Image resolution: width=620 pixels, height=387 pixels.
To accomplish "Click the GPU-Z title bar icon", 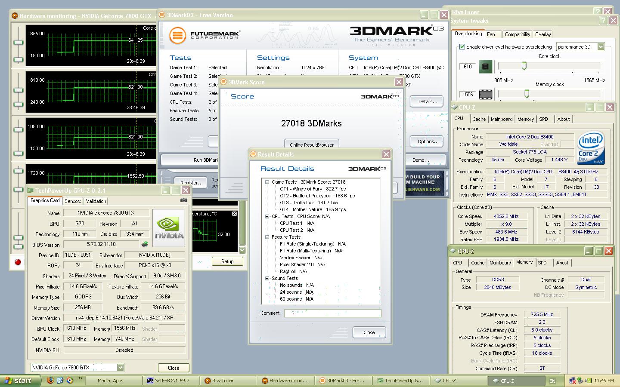I will coord(31,190).
